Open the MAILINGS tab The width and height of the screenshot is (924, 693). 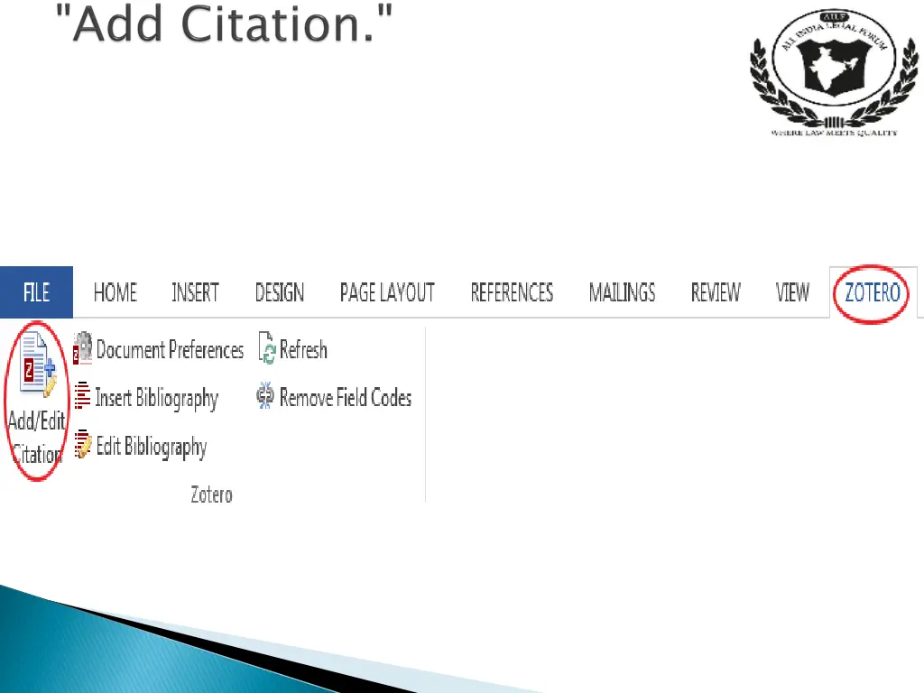click(622, 292)
